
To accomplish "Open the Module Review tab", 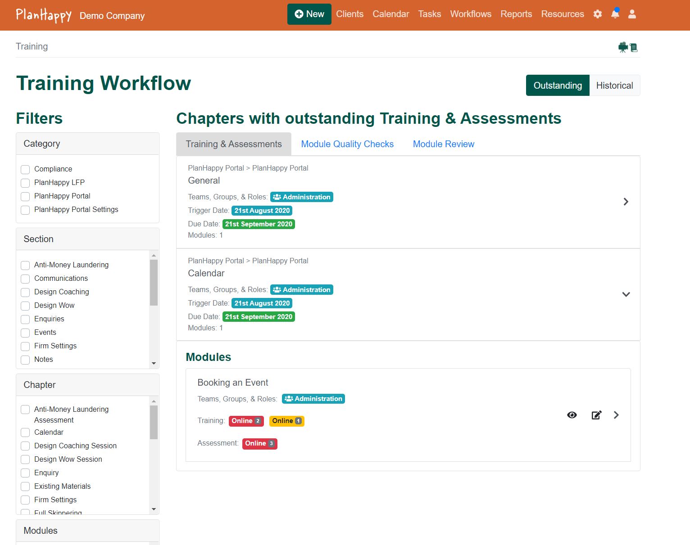I will point(443,144).
